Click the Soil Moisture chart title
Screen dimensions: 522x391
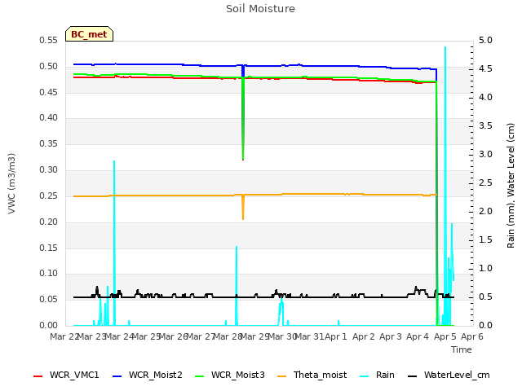coord(260,9)
